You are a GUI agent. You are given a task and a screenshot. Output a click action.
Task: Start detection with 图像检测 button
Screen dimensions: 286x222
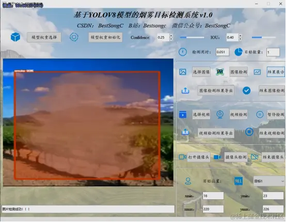click(239, 72)
